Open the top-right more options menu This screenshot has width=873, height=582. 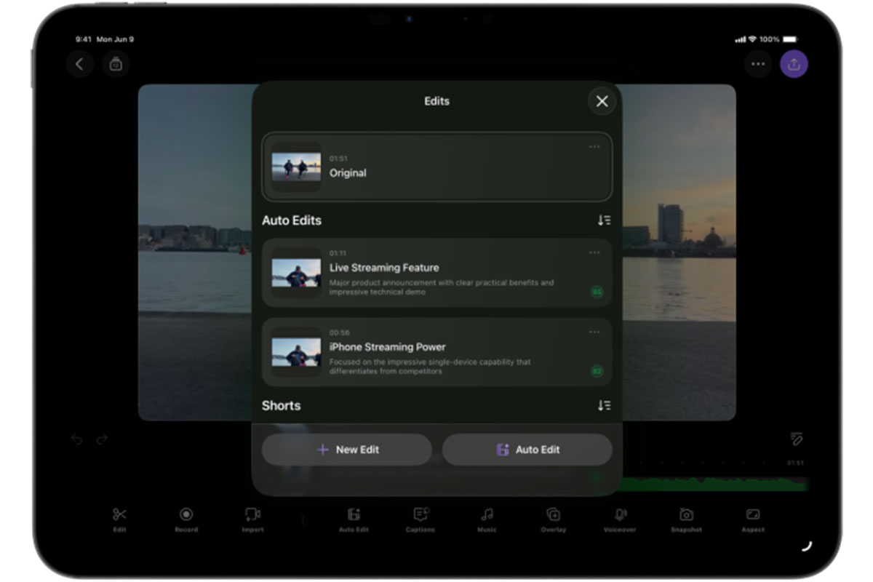[x=758, y=64]
